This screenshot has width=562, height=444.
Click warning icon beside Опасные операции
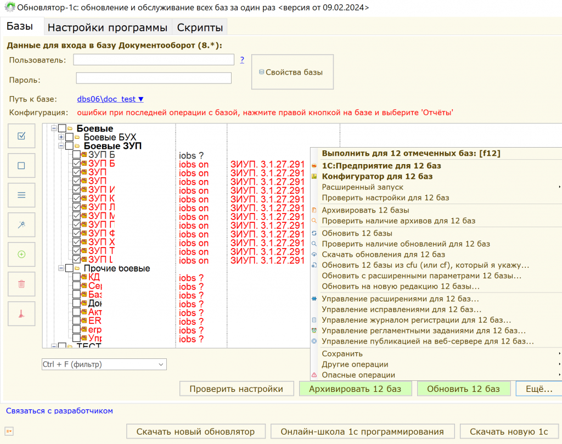coord(314,375)
